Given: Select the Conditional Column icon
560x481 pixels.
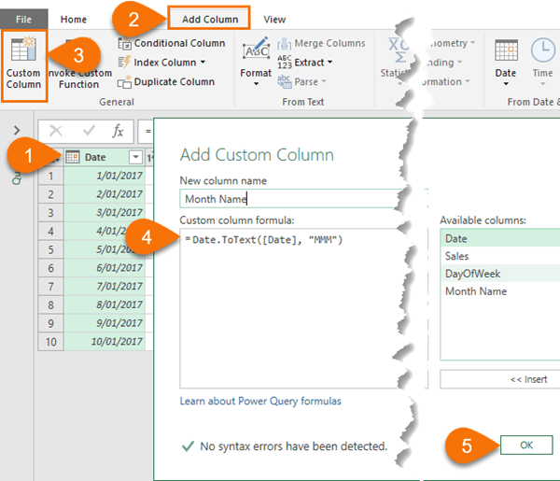Looking at the screenshot, I should 124,44.
